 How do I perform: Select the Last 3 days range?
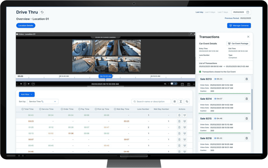[x=210, y=12]
